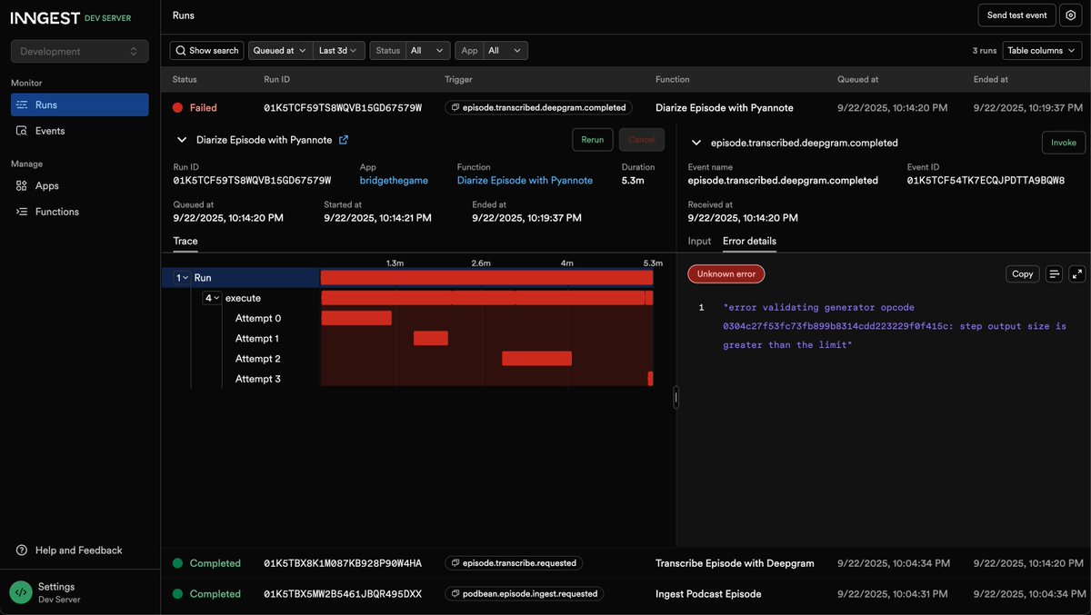Image resolution: width=1091 pixels, height=615 pixels.
Task: Click the Cancel button
Action: 642,140
